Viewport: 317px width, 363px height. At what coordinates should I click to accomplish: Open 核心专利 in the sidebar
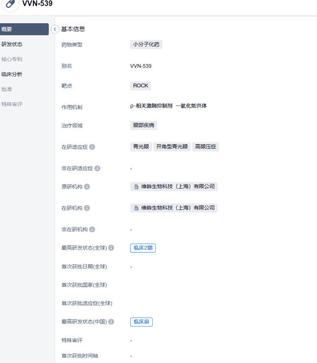pyautogui.click(x=12, y=59)
